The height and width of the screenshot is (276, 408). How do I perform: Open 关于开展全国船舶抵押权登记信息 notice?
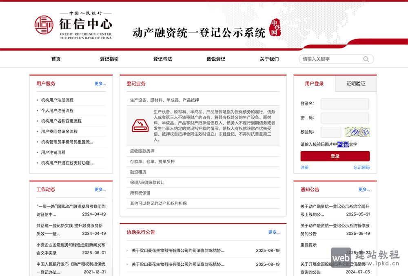pyautogui.click(x=335, y=268)
